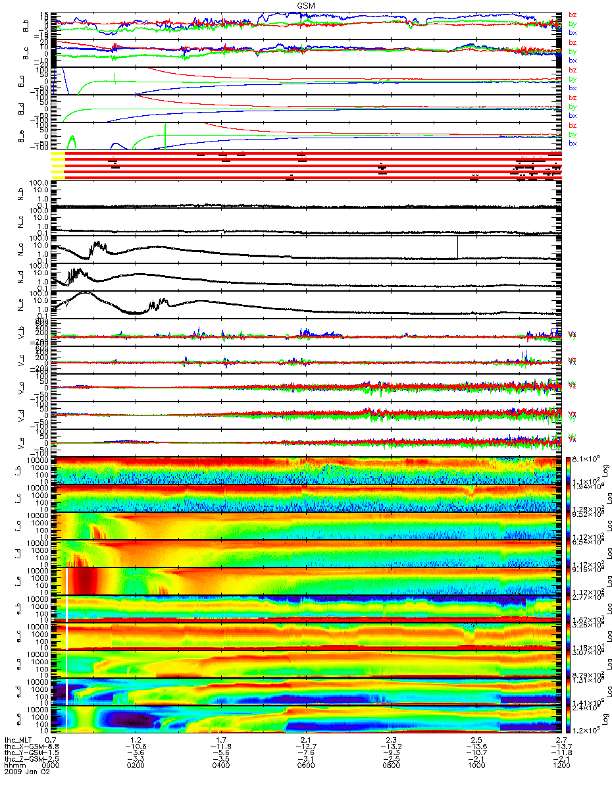Click the MLT value 2.5
Screen dimensions: 612x790
[476, 740]
